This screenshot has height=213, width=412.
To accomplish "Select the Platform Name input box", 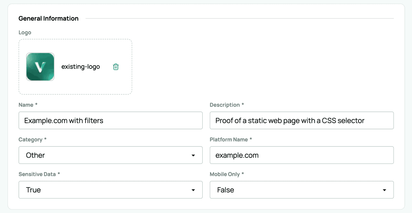I will click(301, 155).
